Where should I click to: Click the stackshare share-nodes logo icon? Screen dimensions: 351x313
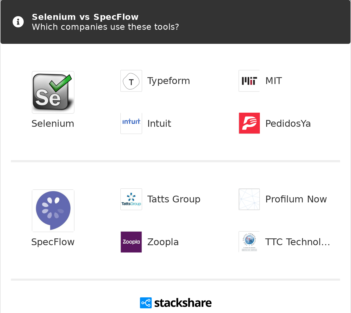pyautogui.click(x=146, y=303)
